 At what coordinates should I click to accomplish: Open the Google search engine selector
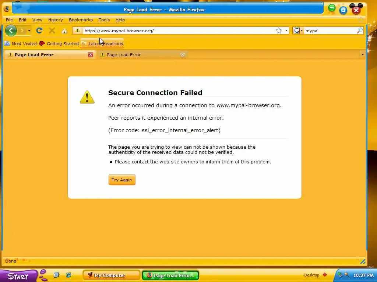click(x=298, y=30)
